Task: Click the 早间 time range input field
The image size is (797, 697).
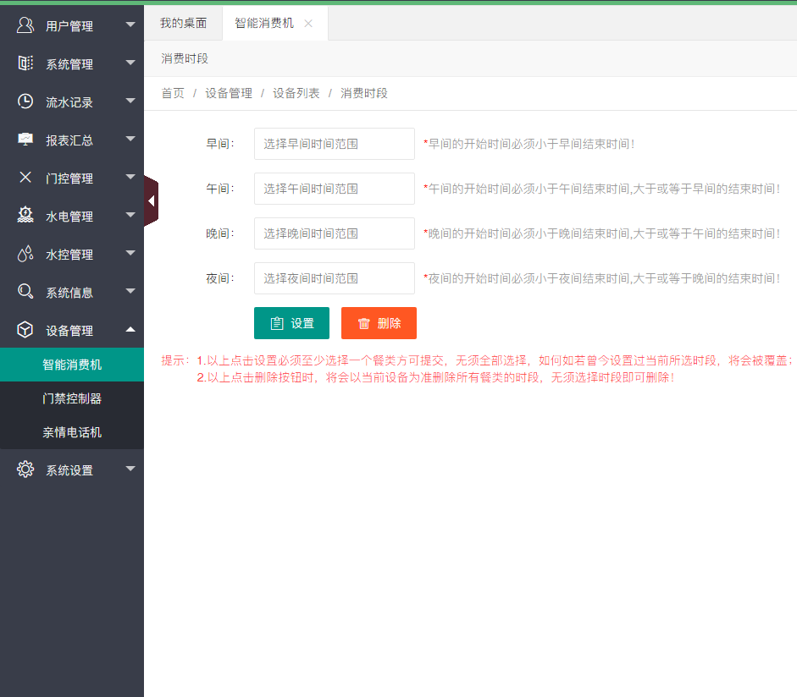Action: pyautogui.click(x=334, y=144)
